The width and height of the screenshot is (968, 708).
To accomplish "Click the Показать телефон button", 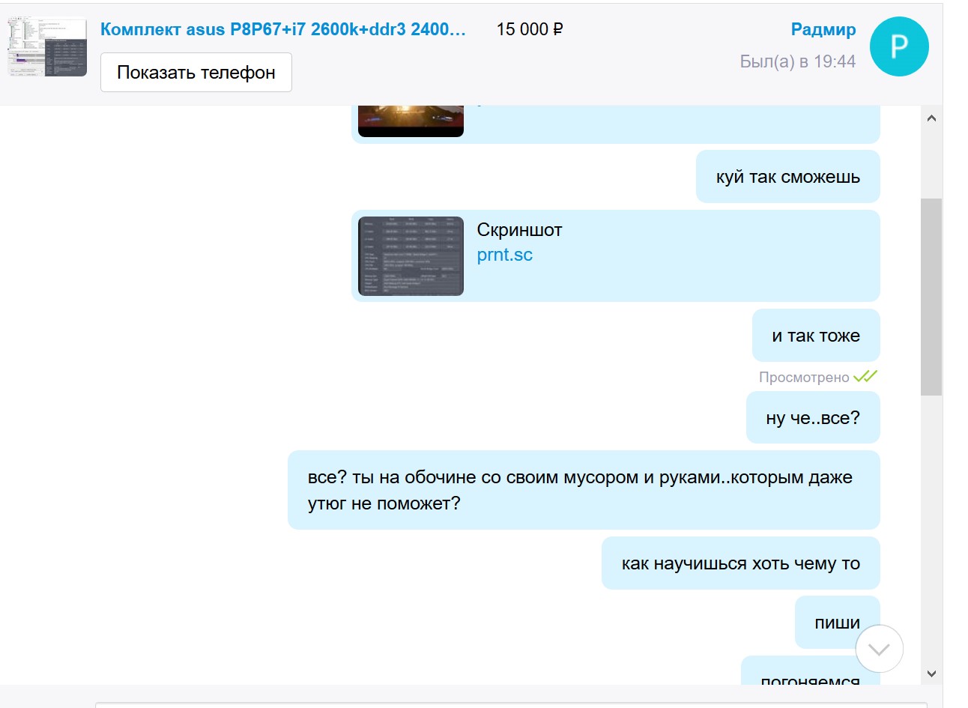I will click(196, 73).
